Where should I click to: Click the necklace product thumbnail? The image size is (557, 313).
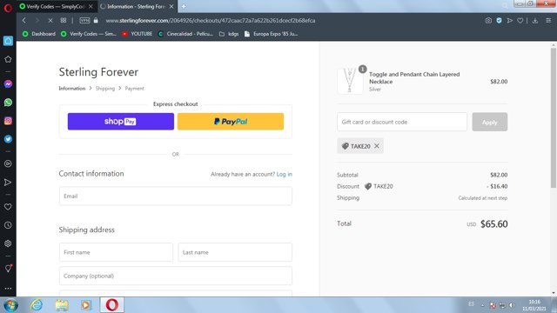[x=350, y=81]
